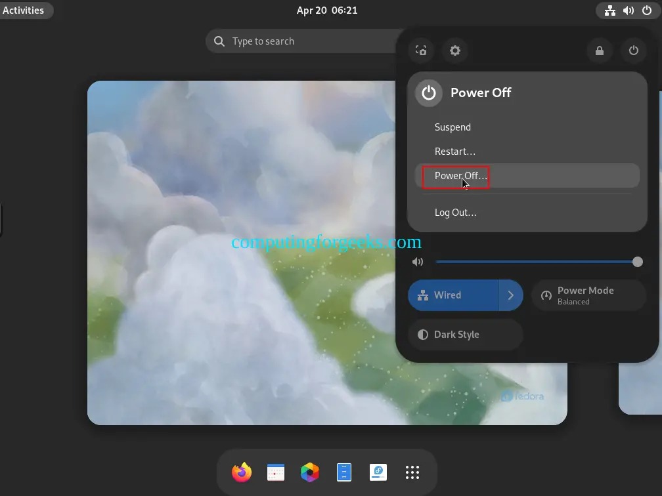Image resolution: width=662 pixels, height=496 pixels.
Task: Select Restart… from the power menu
Action: click(x=527, y=152)
